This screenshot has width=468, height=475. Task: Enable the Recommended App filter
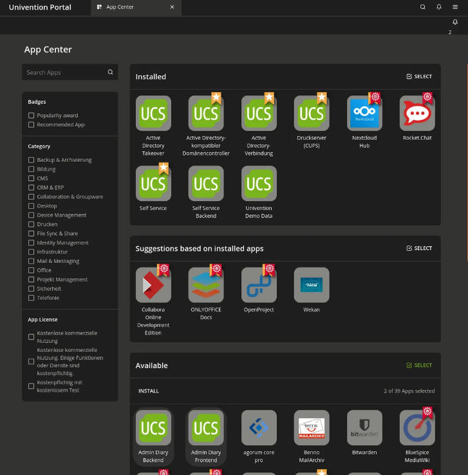coord(31,124)
